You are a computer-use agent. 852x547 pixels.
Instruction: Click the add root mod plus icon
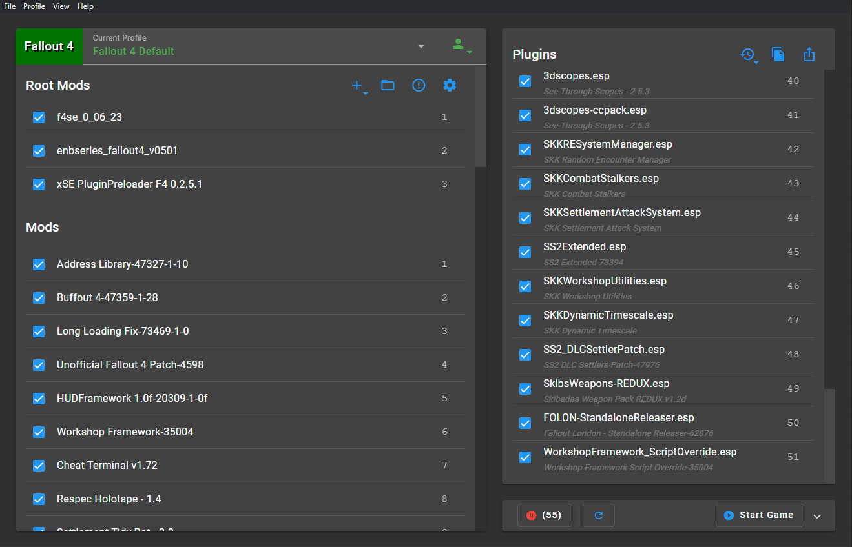[358, 86]
